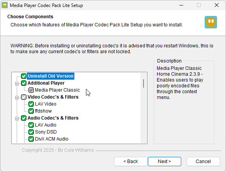This screenshot has height=172, width=226.
Task: Select the Additional Player label
Action: pyautogui.click(x=46, y=83)
